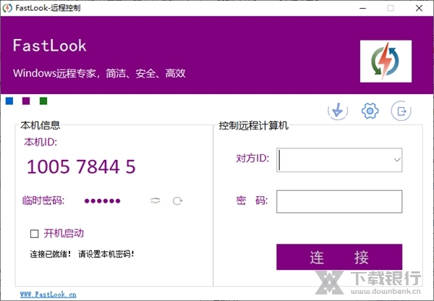Select the purple theme swatch

coord(26,101)
